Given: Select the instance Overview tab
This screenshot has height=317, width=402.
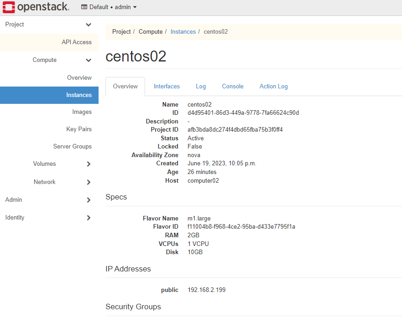Looking at the screenshot, I should (125, 87).
